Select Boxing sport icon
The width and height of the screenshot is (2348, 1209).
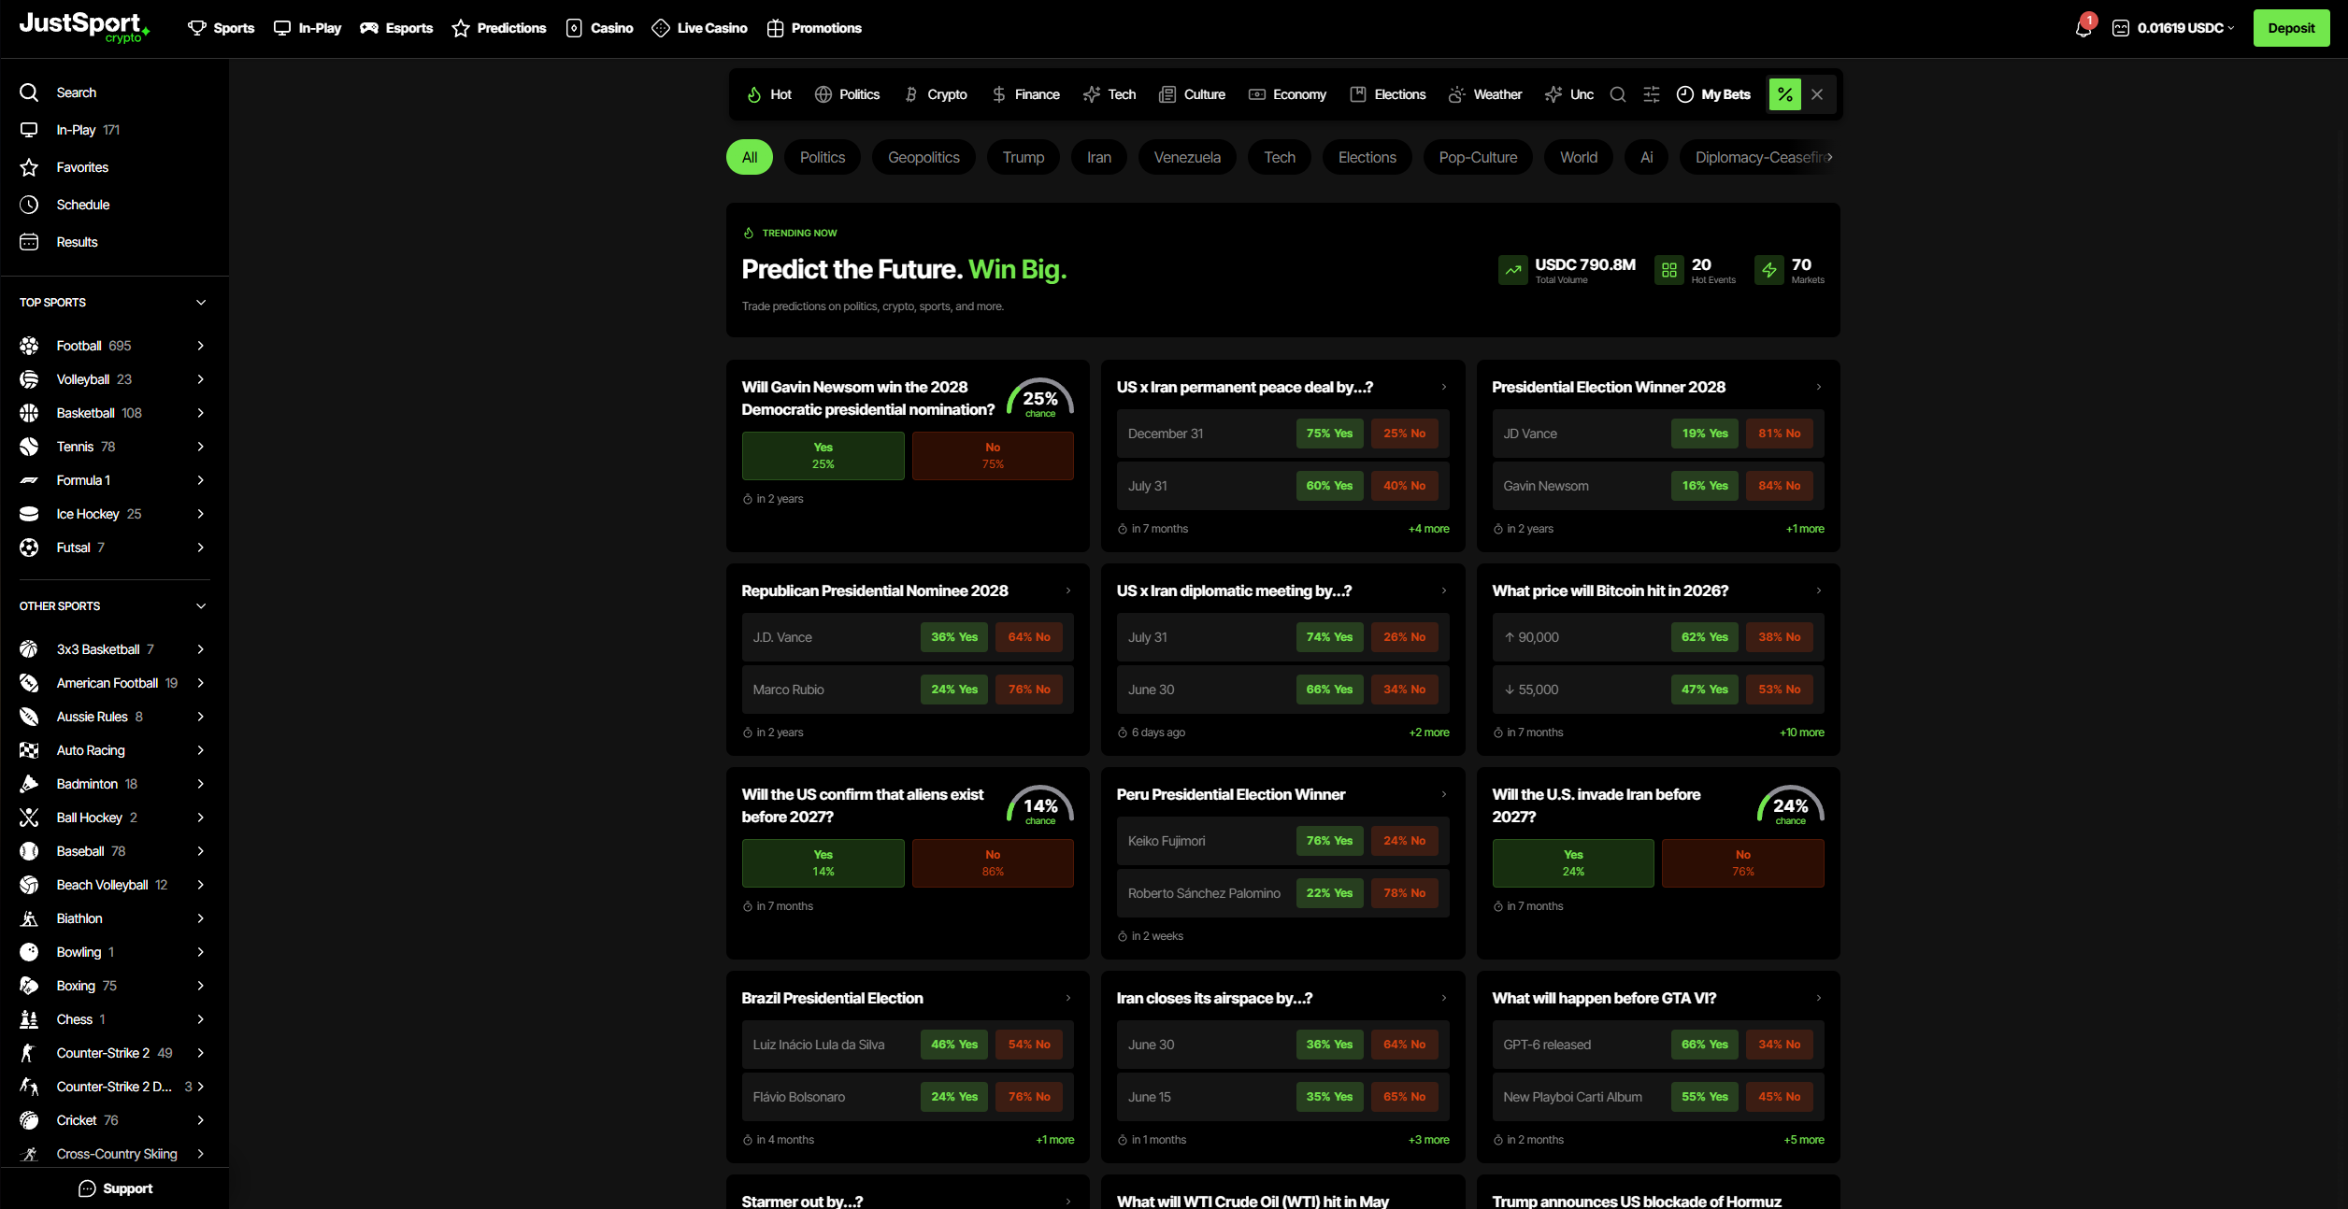29,986
